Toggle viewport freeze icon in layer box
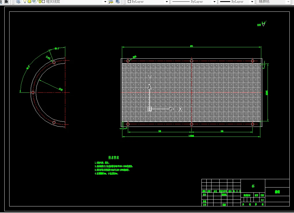Image resolution: width=294 pixels, height=213 pixels. point(34,1)
